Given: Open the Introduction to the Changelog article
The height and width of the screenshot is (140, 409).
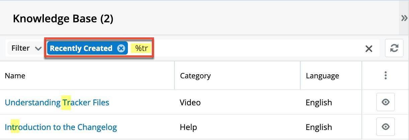Looking at the screenshot, I should (61, 127).
